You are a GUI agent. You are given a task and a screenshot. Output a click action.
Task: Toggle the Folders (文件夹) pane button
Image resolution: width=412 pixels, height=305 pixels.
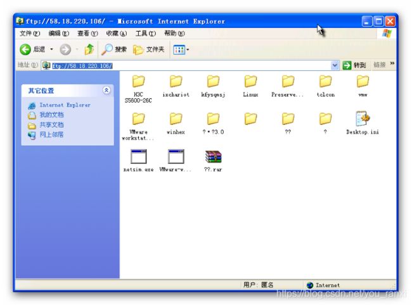coord(149,49)
